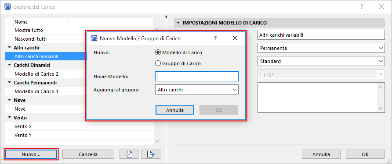Click the list scrollbar down arrow
This screenshot has width=392, height=164.
157,141
